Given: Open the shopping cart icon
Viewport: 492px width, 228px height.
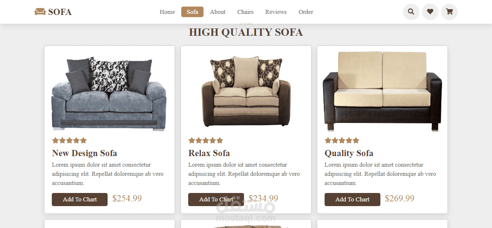Looking at the screenshot, I should tap(449, 12).
